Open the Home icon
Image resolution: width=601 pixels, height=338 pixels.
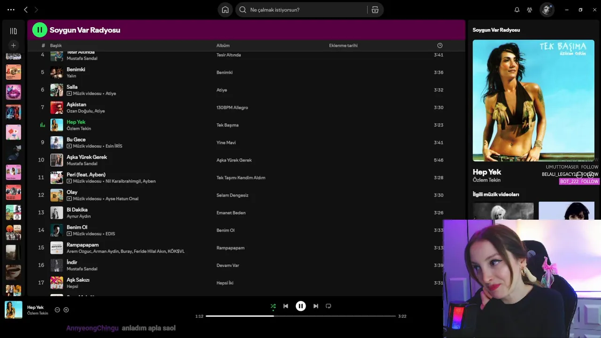225,9
